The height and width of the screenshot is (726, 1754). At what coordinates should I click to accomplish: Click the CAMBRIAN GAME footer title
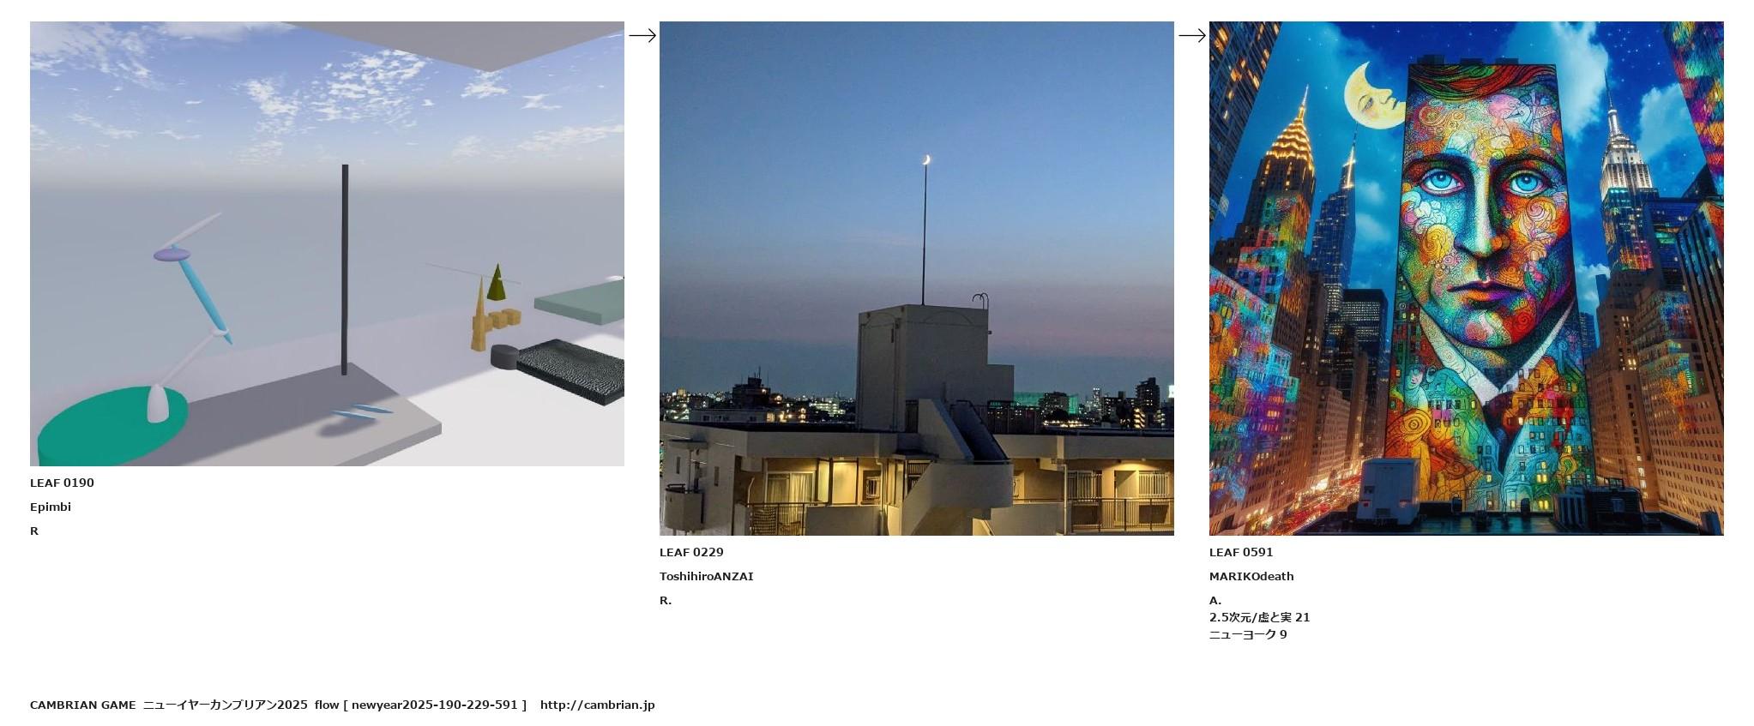click(x=82, y=705)
